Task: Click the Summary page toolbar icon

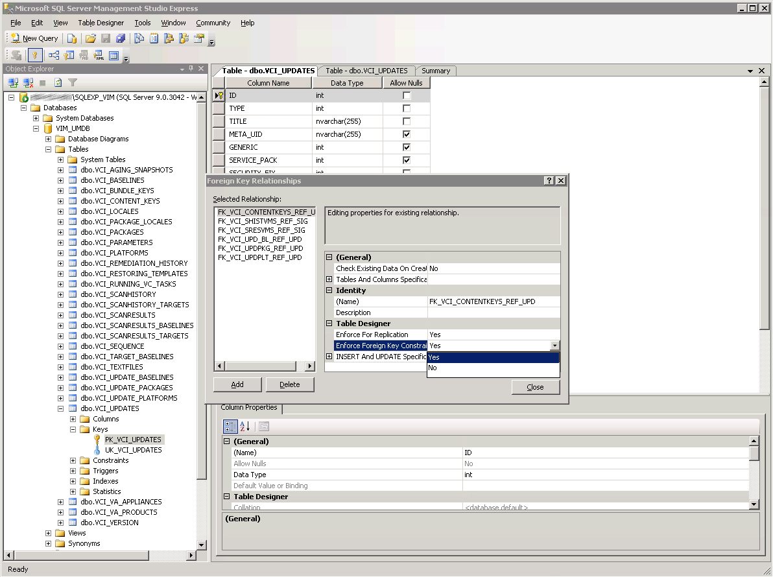Action: [154, 38]
